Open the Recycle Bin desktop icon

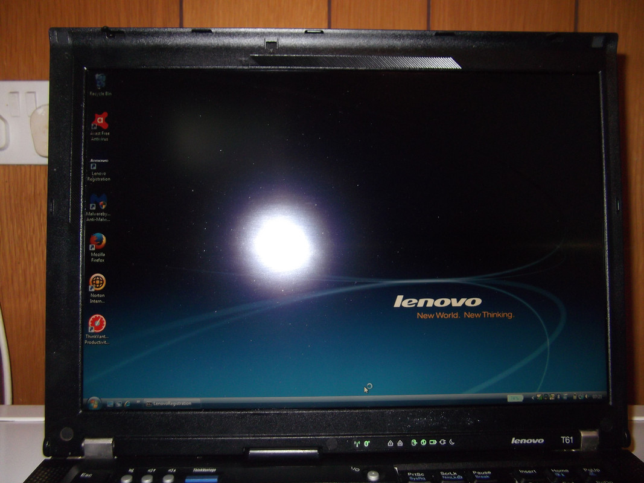coord(100,85)
